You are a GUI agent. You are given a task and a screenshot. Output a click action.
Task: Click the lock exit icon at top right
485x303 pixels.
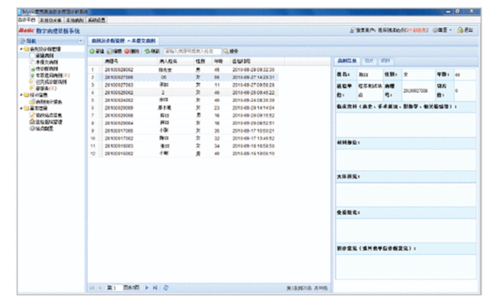[x=460, y=30]
